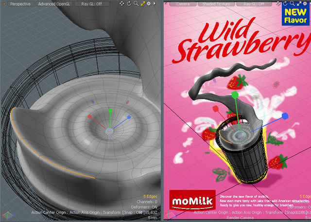The image size is (311, 222).
Task: Click the '5 mm' grid size text
Action: pyautogui.click(x=152, y=218)
